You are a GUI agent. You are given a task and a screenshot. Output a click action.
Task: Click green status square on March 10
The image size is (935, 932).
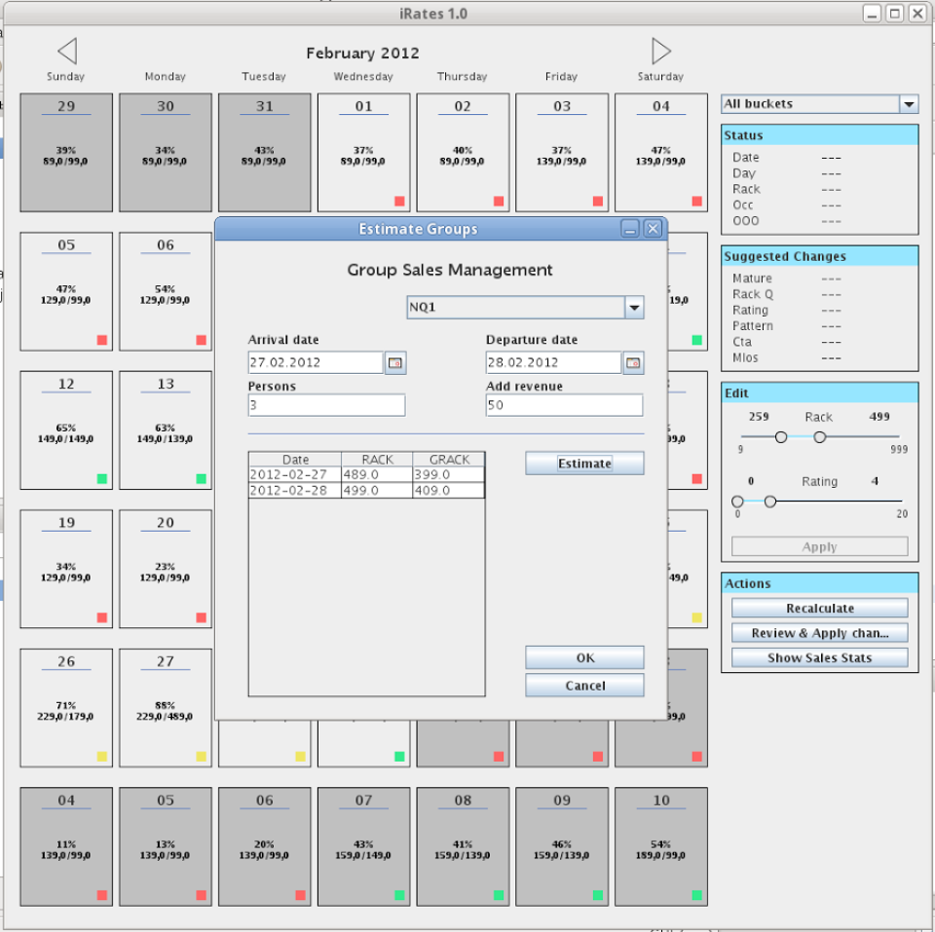click(x=696, y=895)
